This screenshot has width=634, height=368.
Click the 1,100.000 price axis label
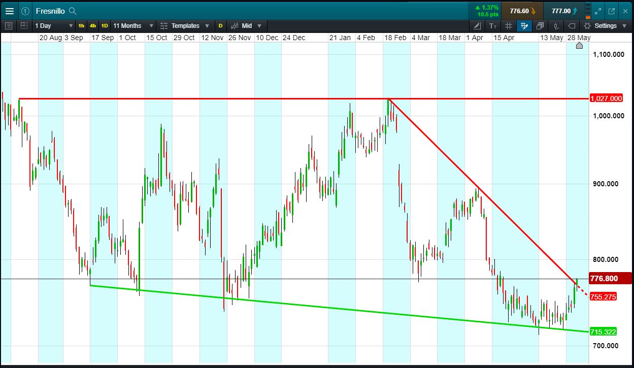609,54
